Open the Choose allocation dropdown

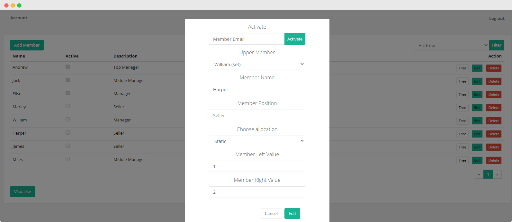pos(257,141)
